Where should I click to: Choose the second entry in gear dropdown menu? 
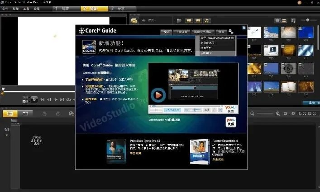(x=217, y=43)
